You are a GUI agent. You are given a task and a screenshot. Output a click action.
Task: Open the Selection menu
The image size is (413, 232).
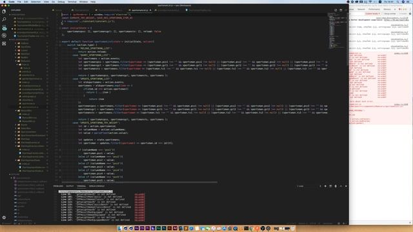coord(36,1)
